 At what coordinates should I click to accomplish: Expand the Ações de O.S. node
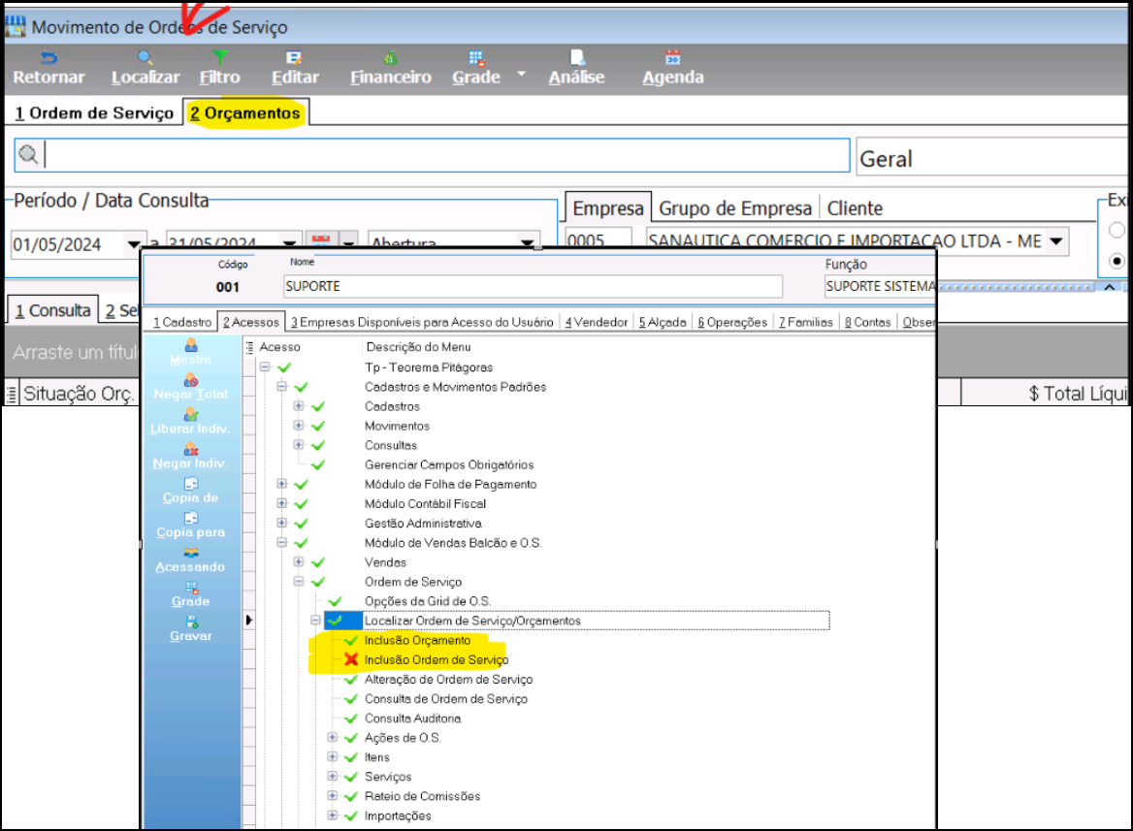point(333,738)
